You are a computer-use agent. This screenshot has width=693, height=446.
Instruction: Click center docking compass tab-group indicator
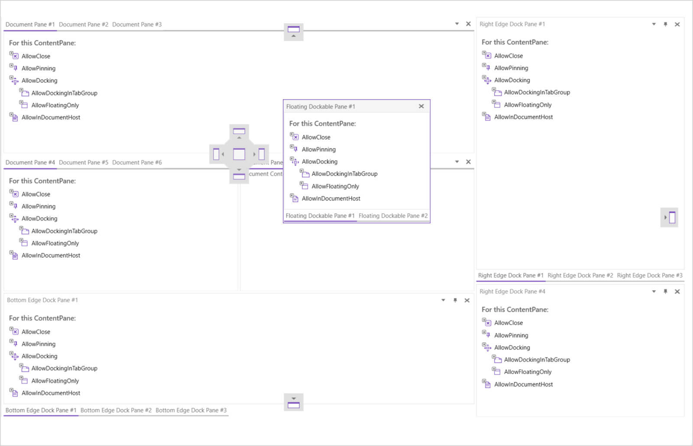(239, 154)
